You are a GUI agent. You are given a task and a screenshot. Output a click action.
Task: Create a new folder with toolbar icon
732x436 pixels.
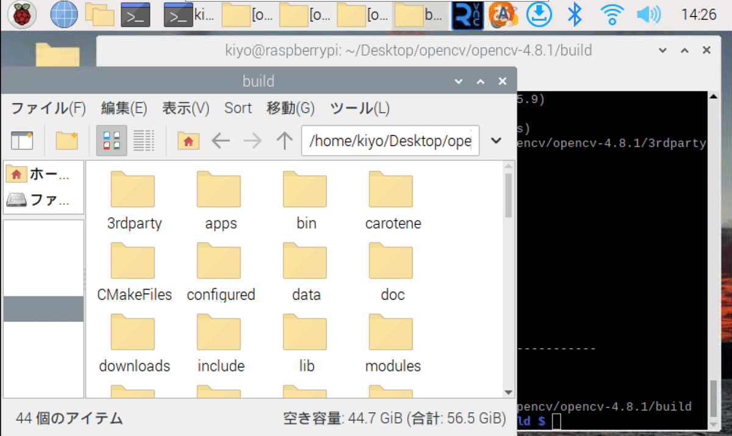point(66,141)
